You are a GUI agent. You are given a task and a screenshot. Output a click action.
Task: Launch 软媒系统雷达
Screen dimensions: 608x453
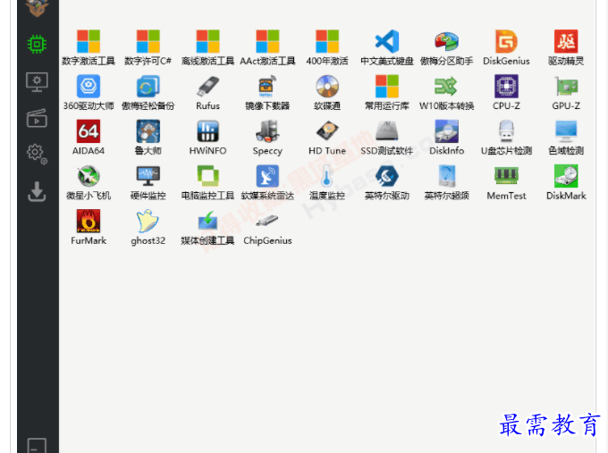click(267, 182)
